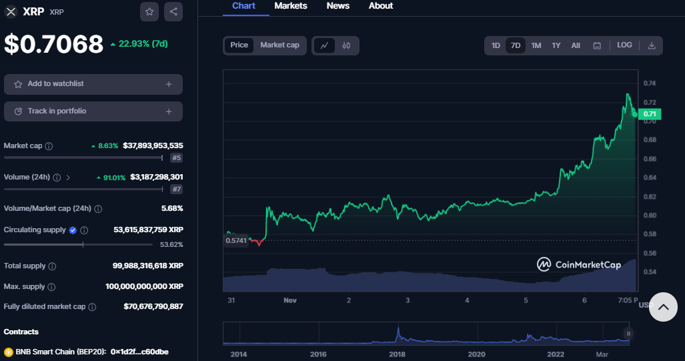Download chart data icon
685x361 pixels.
(652, 45)
